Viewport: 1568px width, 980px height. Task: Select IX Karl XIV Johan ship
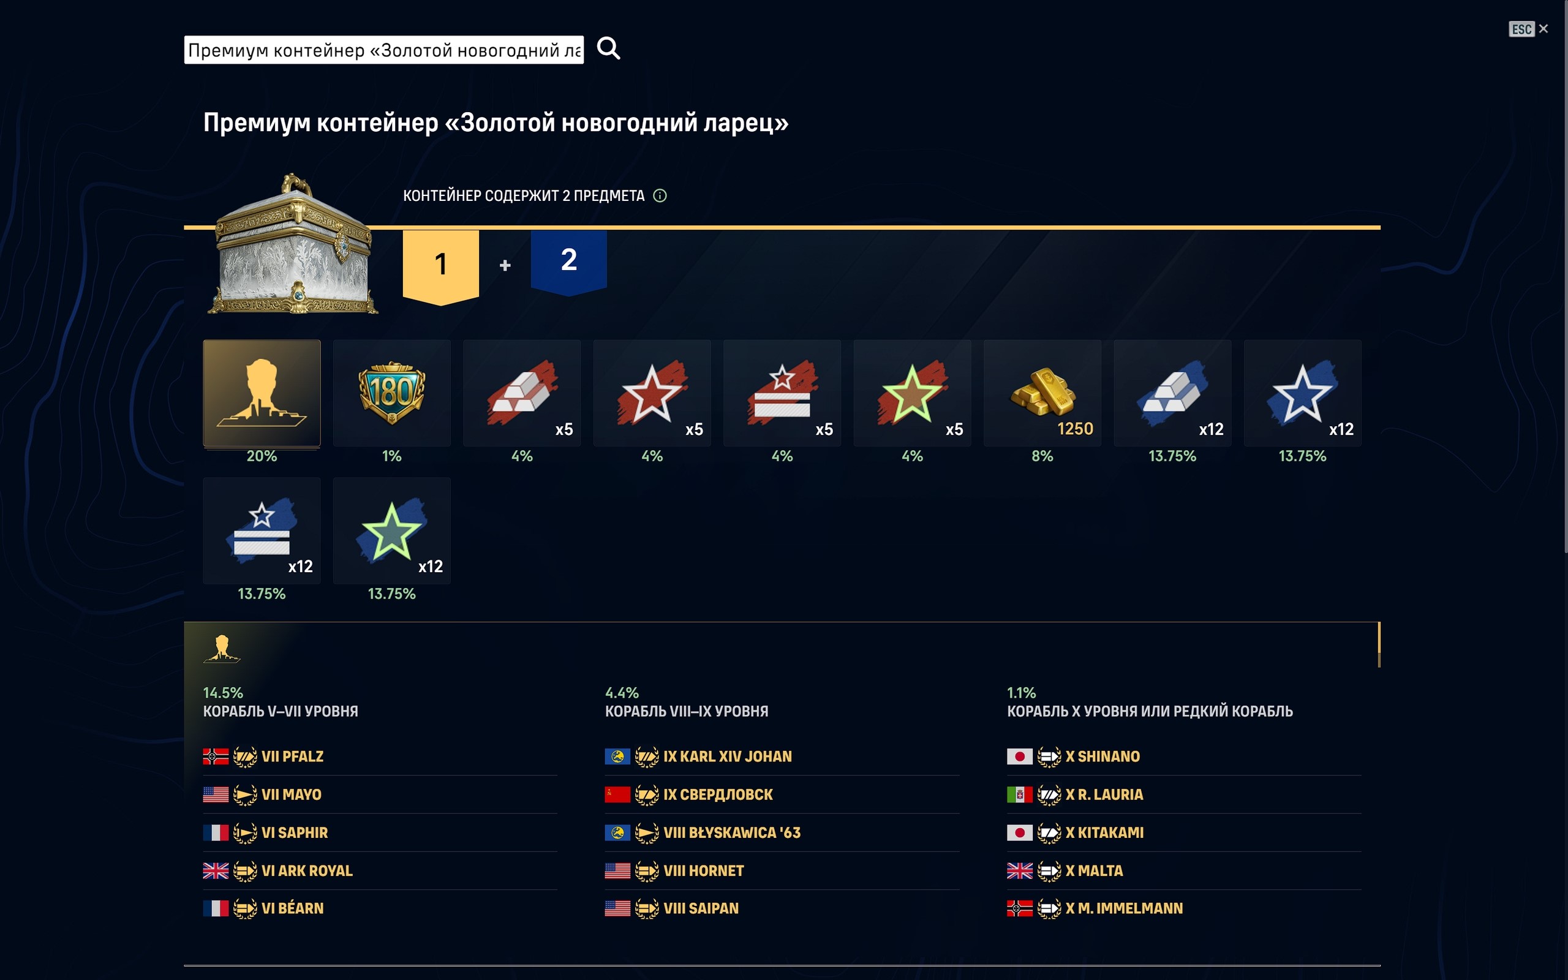[727, 756]
